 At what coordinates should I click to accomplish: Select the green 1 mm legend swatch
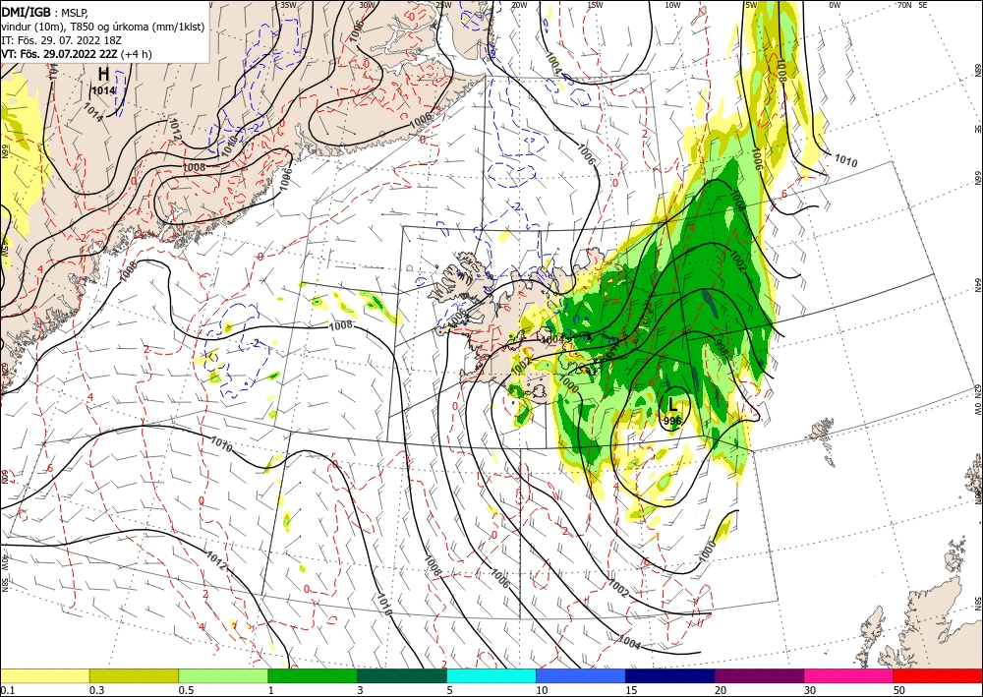(313, 675)
